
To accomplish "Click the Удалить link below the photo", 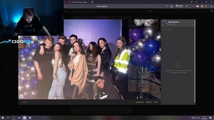I will [149, 102].
